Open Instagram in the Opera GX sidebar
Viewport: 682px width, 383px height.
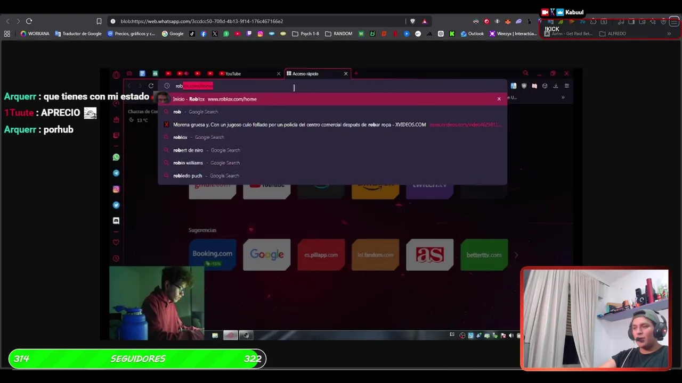[x=116, y=189]
